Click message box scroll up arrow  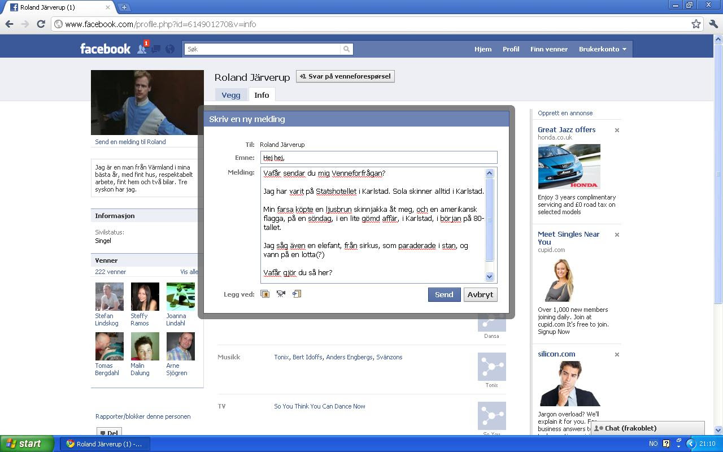(490, 173)
